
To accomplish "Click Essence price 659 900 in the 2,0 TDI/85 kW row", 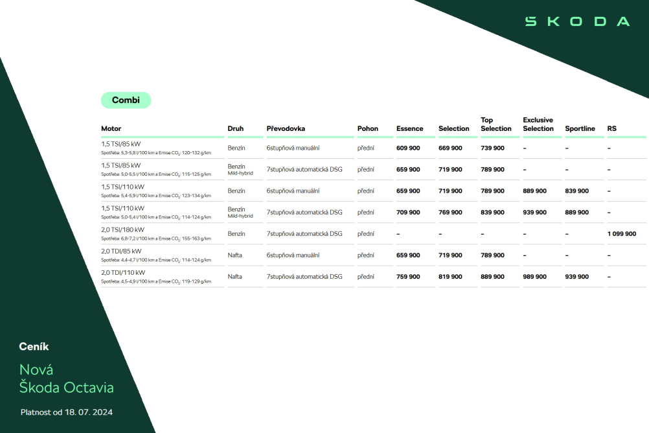I will pyautogui.click(x=408, y=255).
